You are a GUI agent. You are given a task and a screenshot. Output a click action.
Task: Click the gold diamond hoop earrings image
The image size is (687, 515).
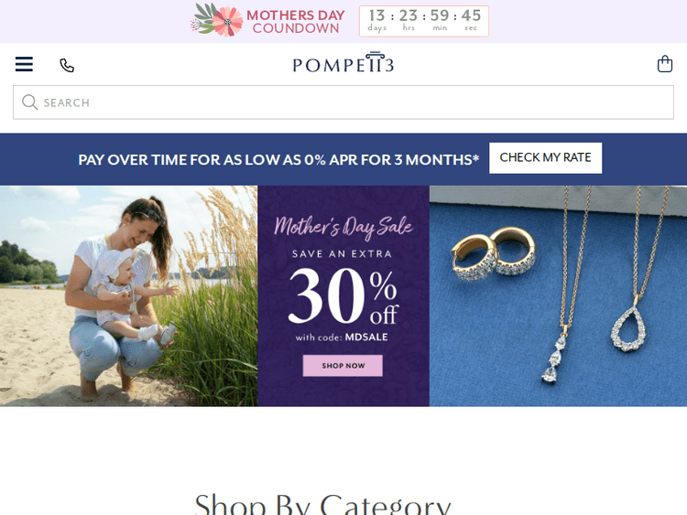click(494, 253)
